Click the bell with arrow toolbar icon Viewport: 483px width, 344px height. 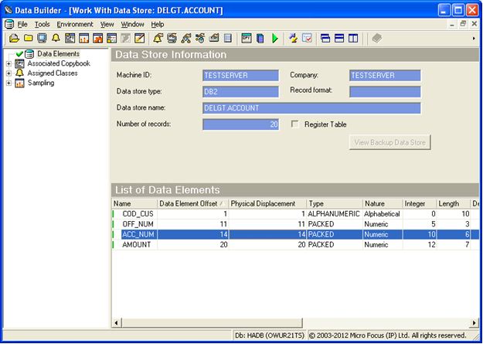(x=158, y=38)
